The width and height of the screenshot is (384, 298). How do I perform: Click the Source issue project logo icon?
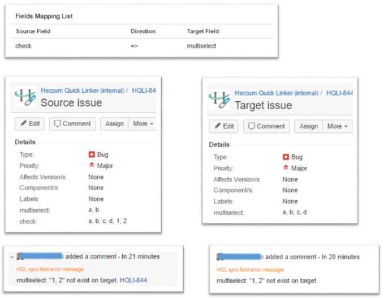25,97
